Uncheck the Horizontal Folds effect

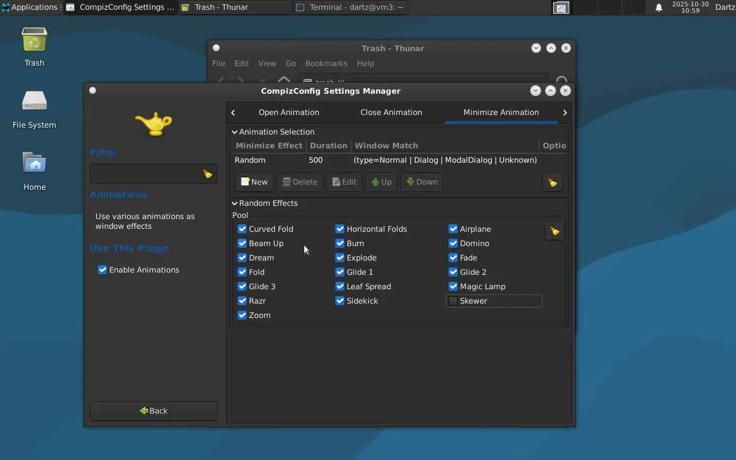(x=340, y=229)
